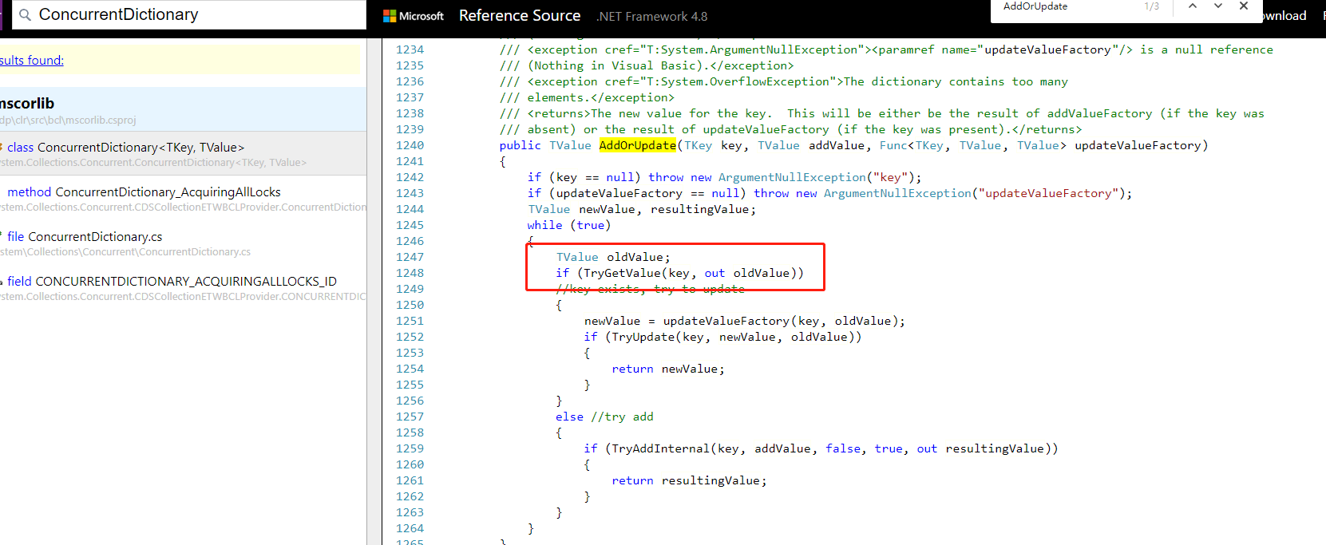Image resolution: width=1326 pixels, height=545 pixels.
Task: Click the .NET Framework 4.8 label
Action: pyautogui.click(x=651, y=17)
